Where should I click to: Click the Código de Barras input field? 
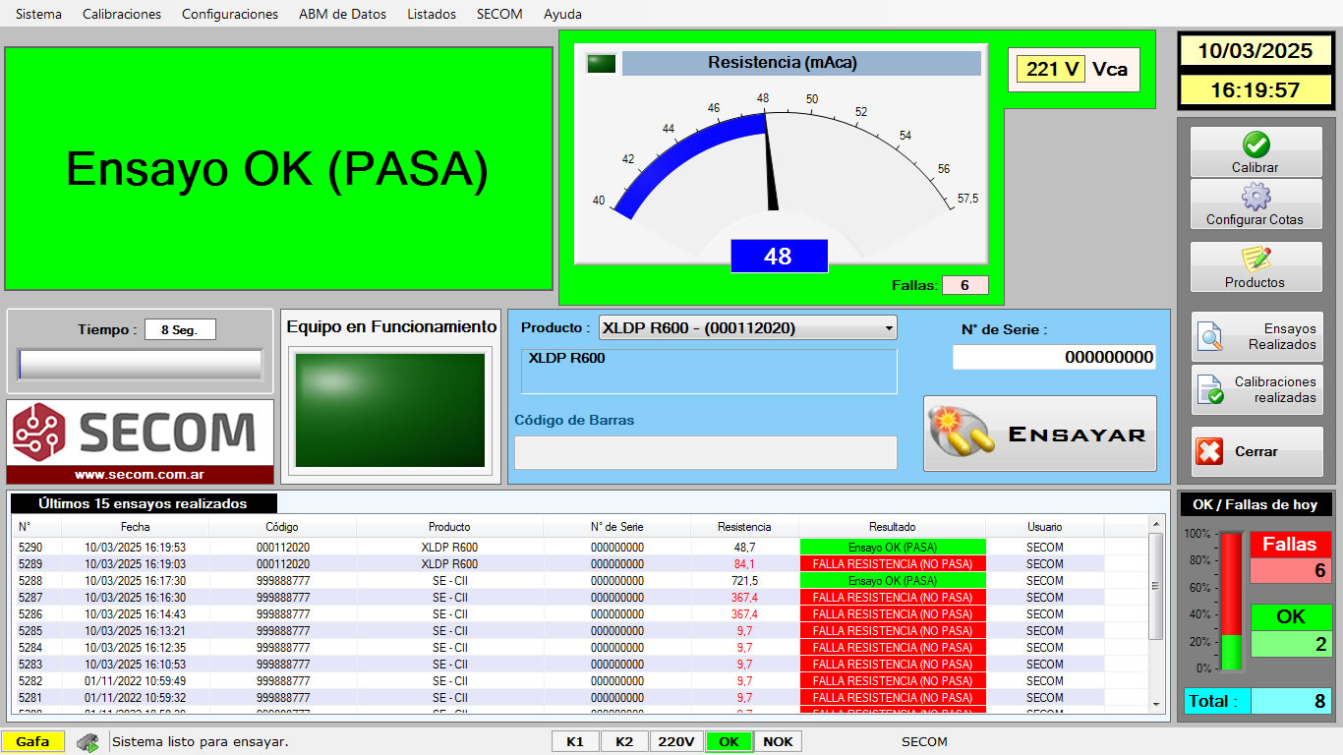tap(705, 452)
